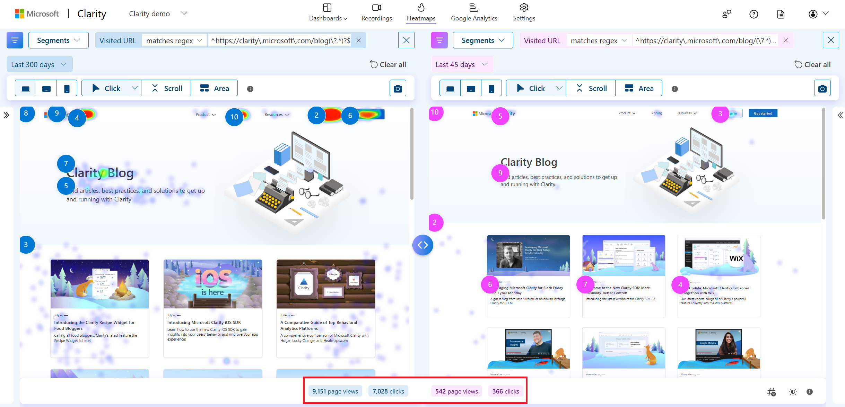Expand the Segments dropdown on right panel
Image resolution: width=845 pixels, height=407 pixels.
tap(482, 40)
